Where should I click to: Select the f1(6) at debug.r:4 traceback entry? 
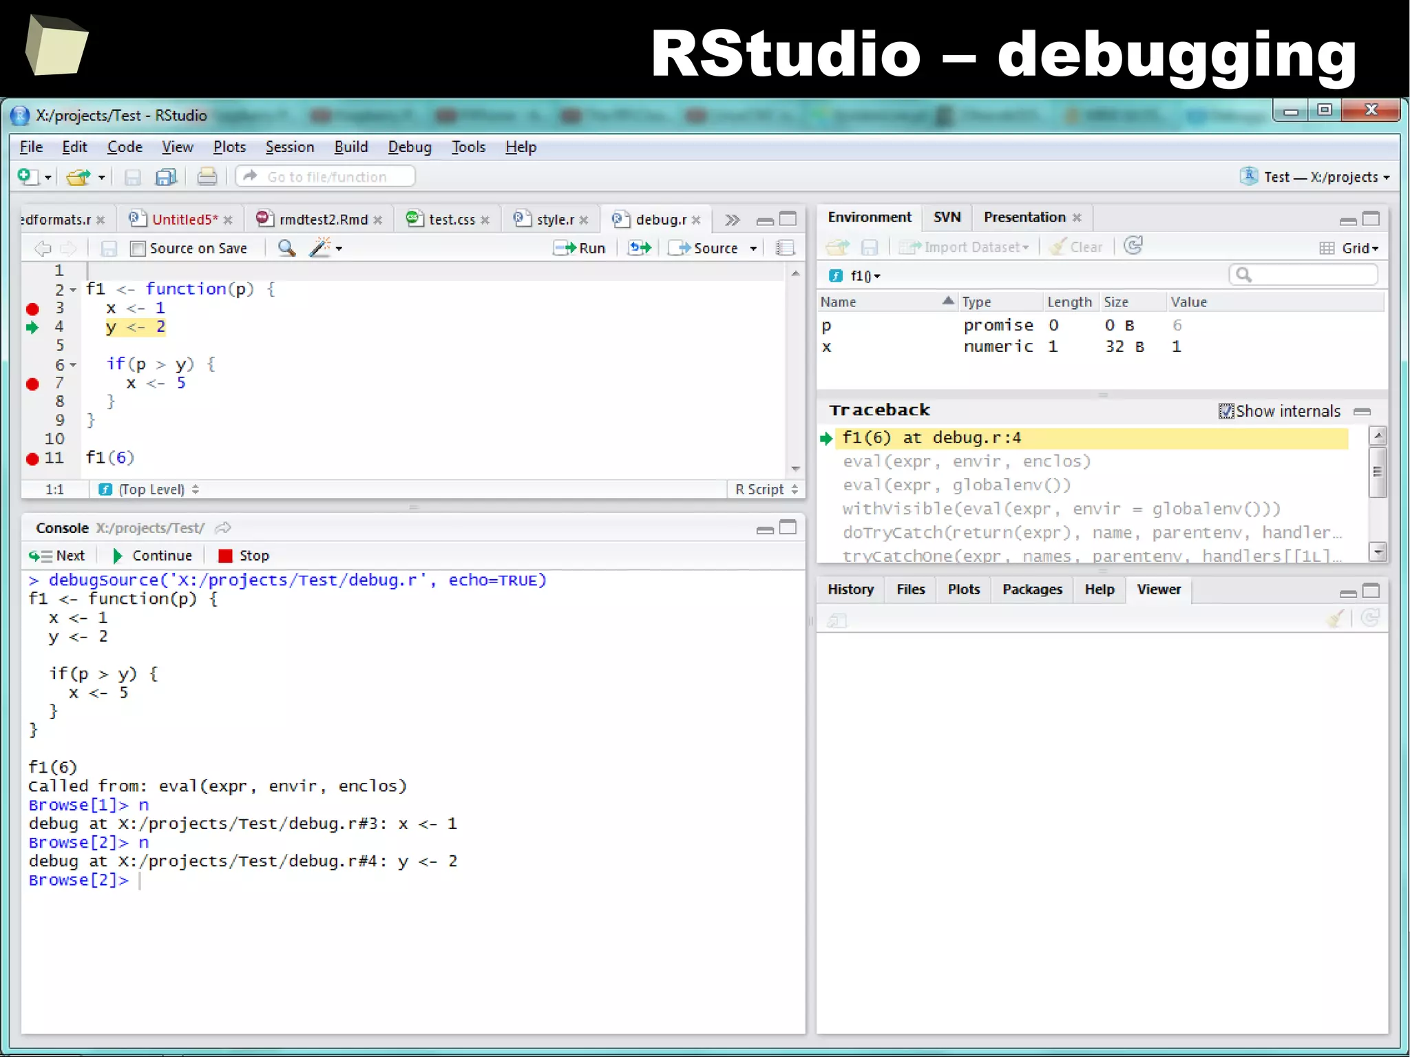pyautogui.click(x=1091, y=438)
